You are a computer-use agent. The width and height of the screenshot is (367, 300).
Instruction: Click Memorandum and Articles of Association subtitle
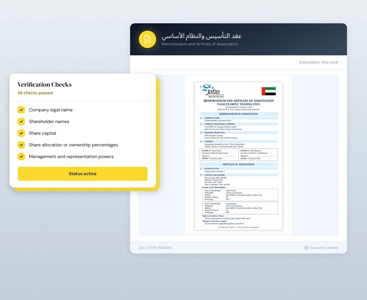point(200,44)
